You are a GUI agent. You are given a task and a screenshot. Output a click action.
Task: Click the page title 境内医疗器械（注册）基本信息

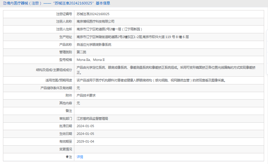click(58, 3)
